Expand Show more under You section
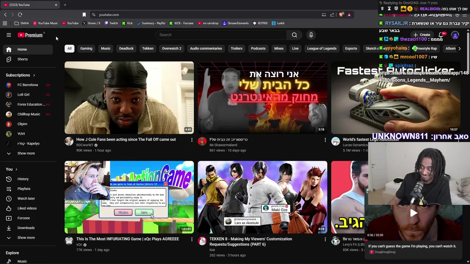Image resolution: width=470 pixels, height=264 pixels. [28, 238]
